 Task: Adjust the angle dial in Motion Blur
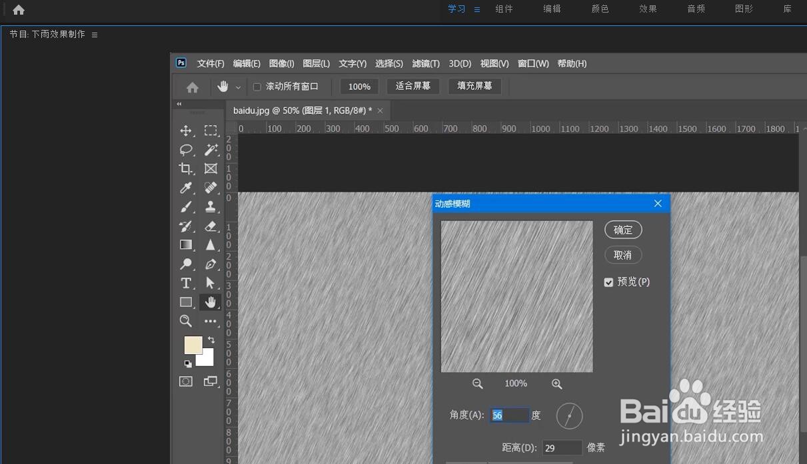coord(570,415)
